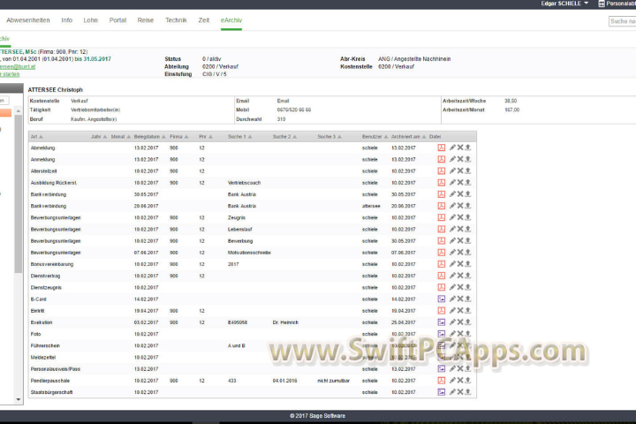
Task: Switch to the Technik tab
Action: 176,20
